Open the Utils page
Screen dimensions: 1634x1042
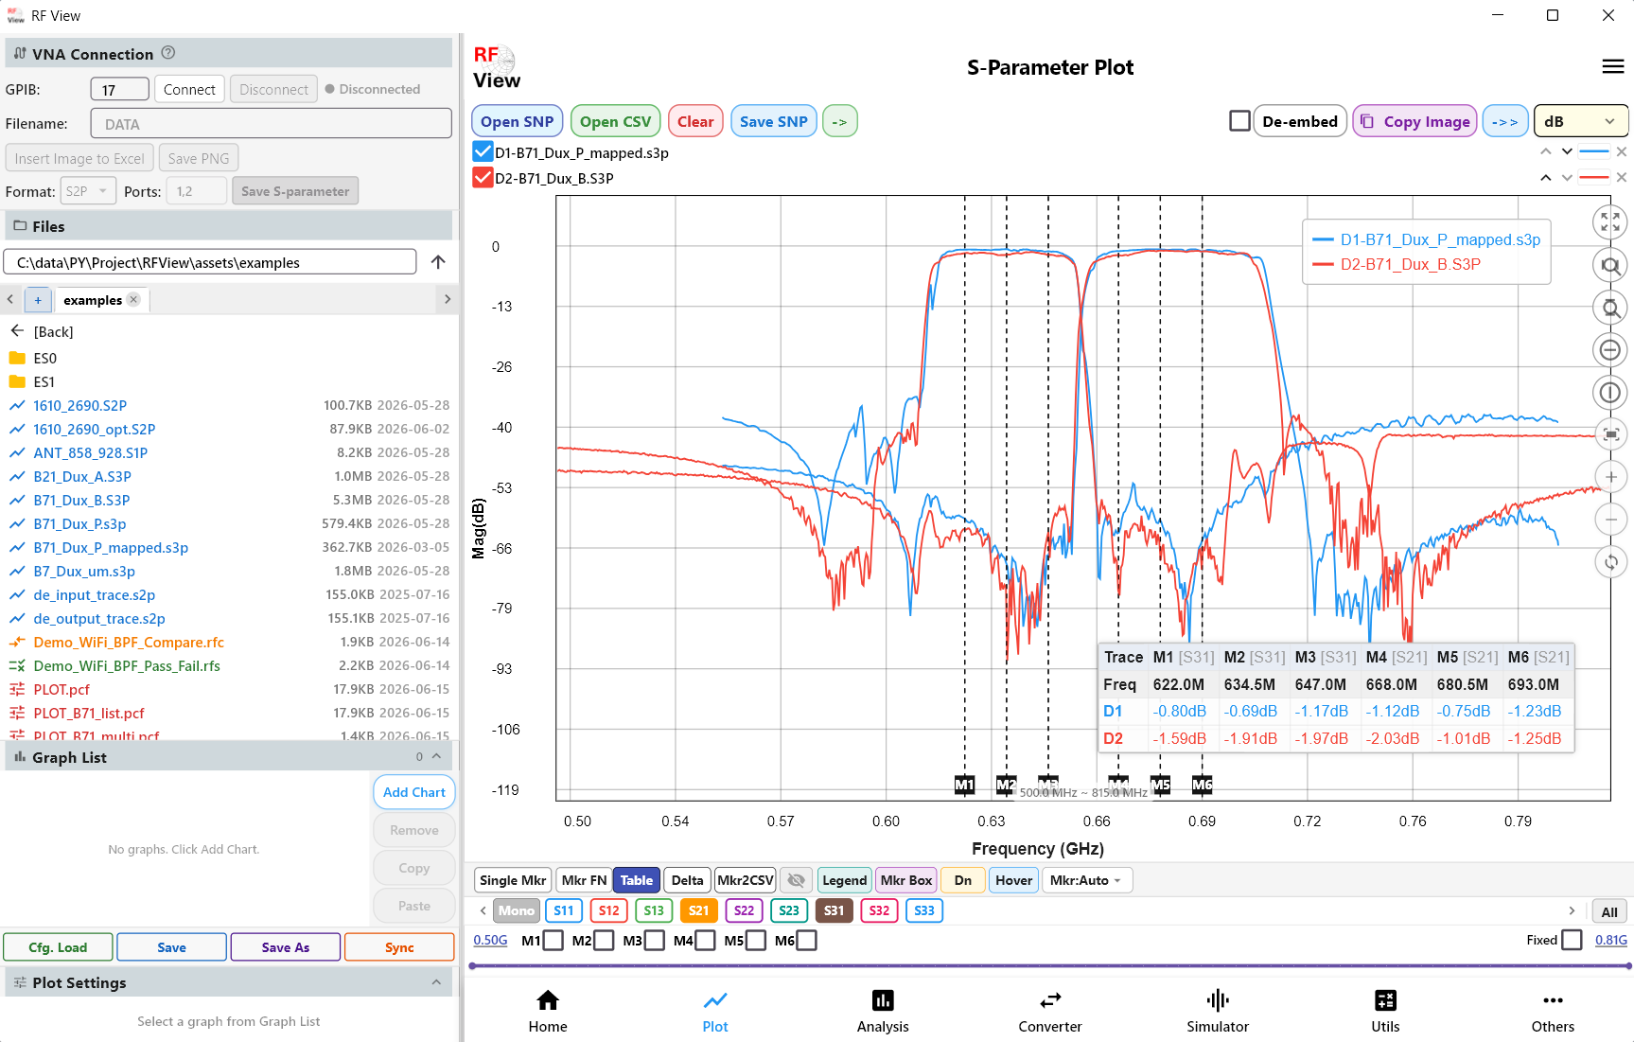[x=1385, y=1011]
